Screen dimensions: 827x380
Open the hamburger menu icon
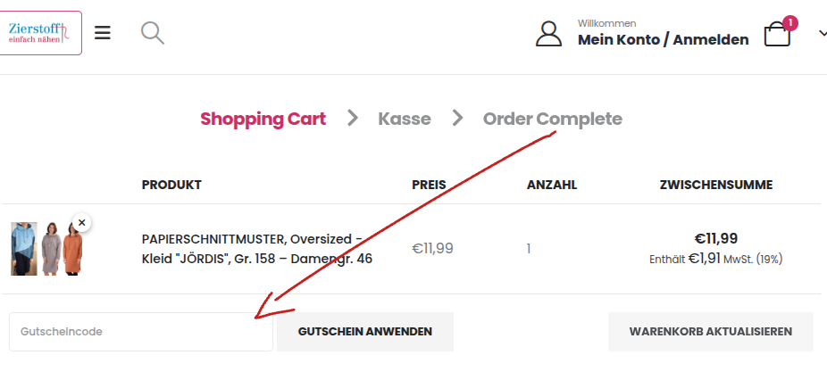[103, 33]
